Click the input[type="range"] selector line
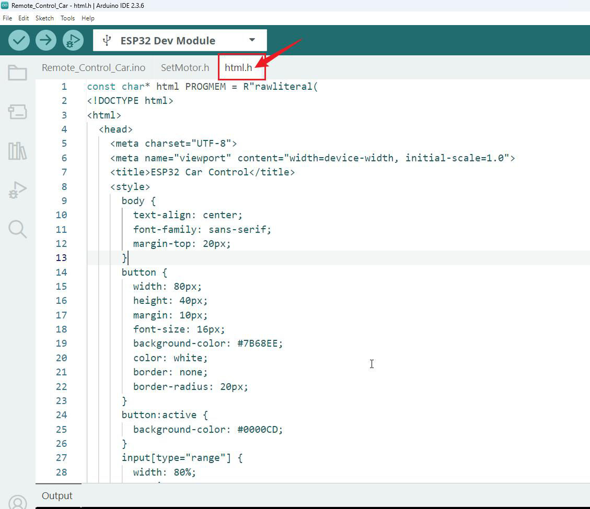This screenshot has height=509, width=590. click(182, 458)
